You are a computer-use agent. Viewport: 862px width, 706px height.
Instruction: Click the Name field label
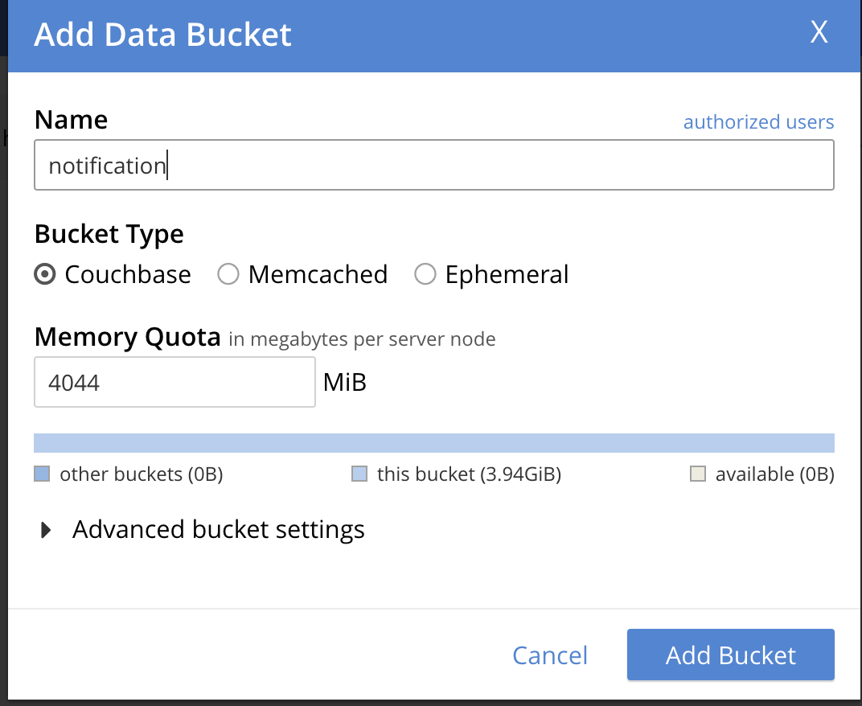coord(72,120)
